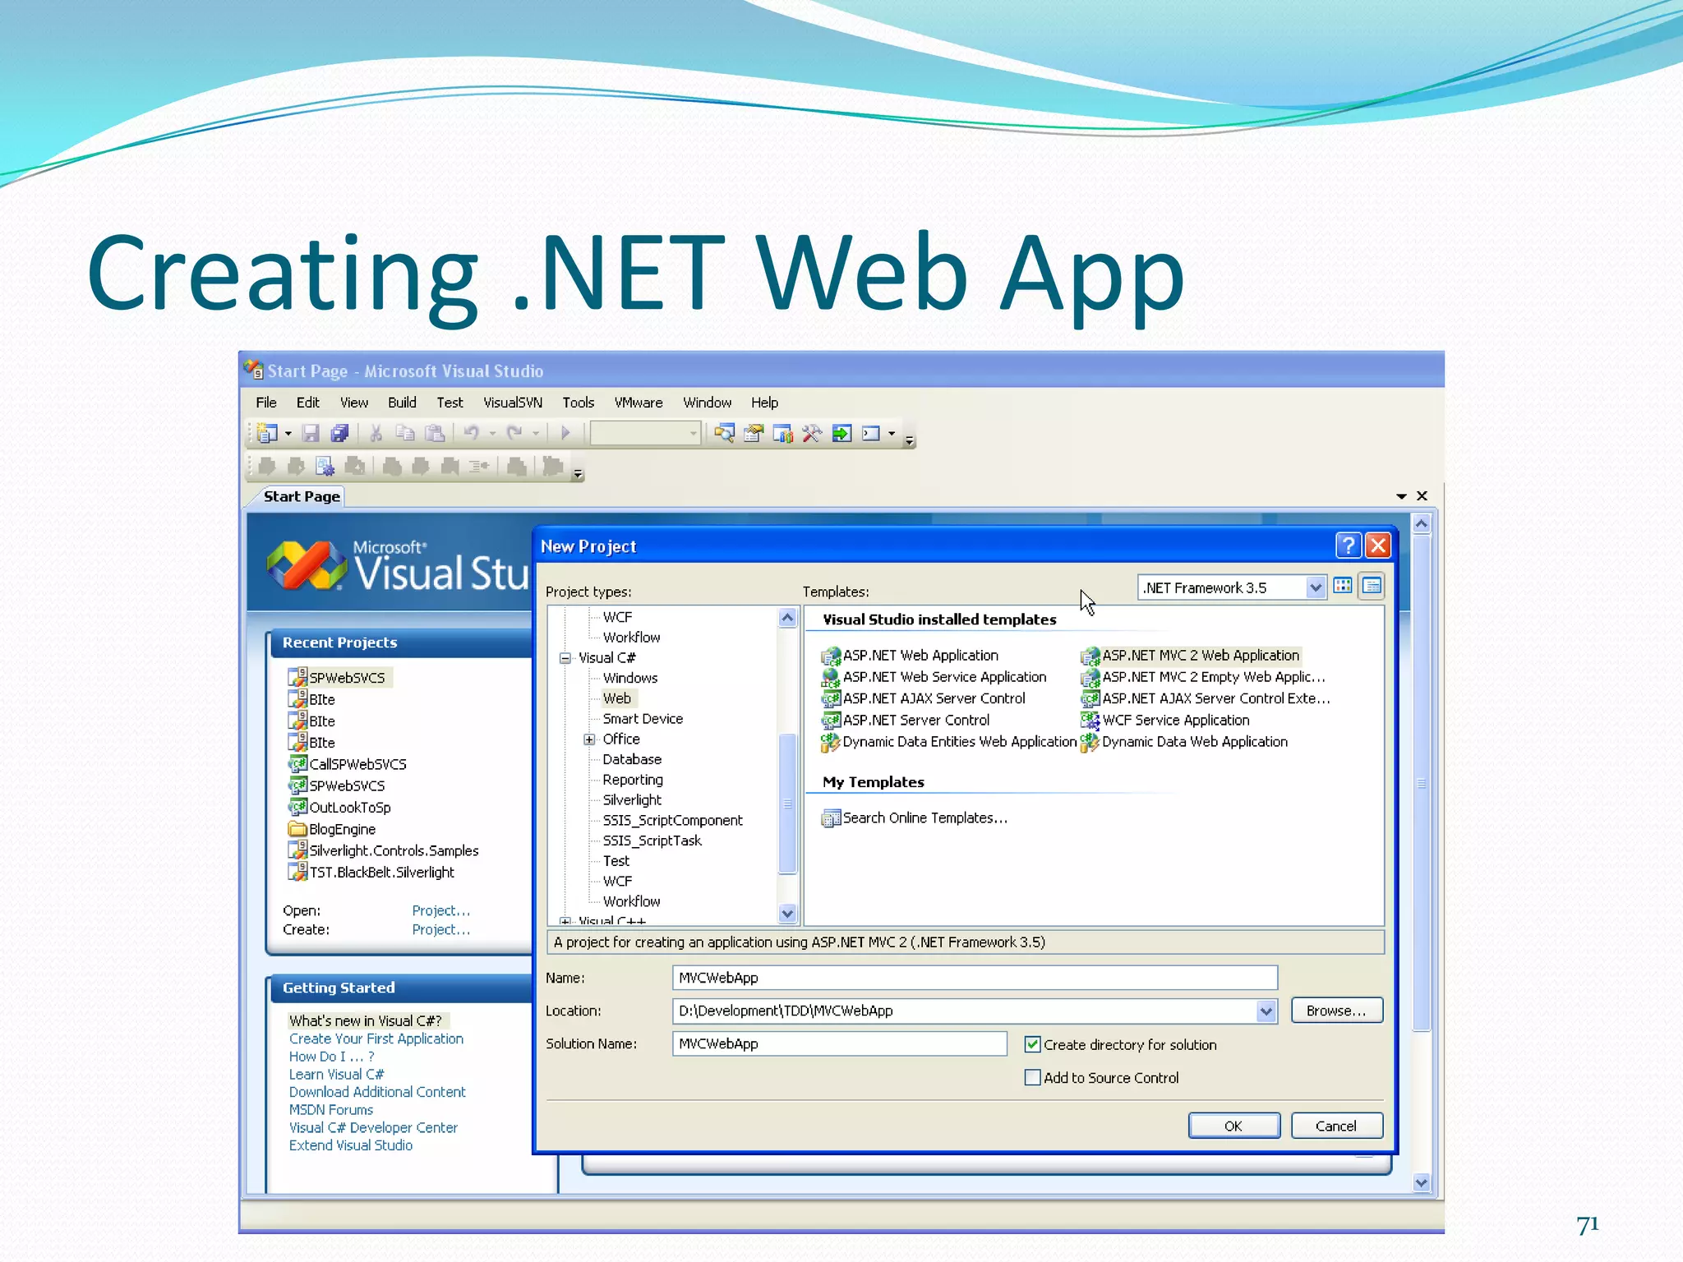Image resolution: width=1683 pixels, height=1262 pixels.
Task: Select the Web project type node
Action: click(x=617, y=698)
